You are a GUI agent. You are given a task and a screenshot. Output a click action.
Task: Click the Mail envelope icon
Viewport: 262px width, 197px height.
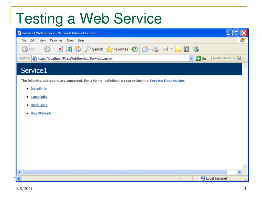145,49
